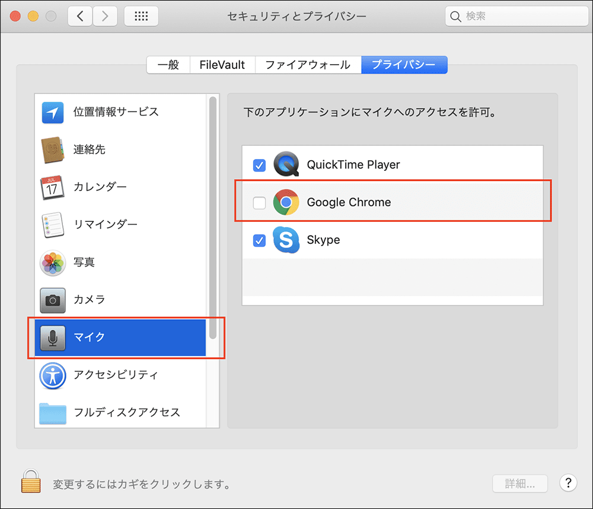Image resolution: width=593 pixels, height=509 pixels.
Task: Close window with the red button
Action: pyautogui.click(x=15, y=16)
